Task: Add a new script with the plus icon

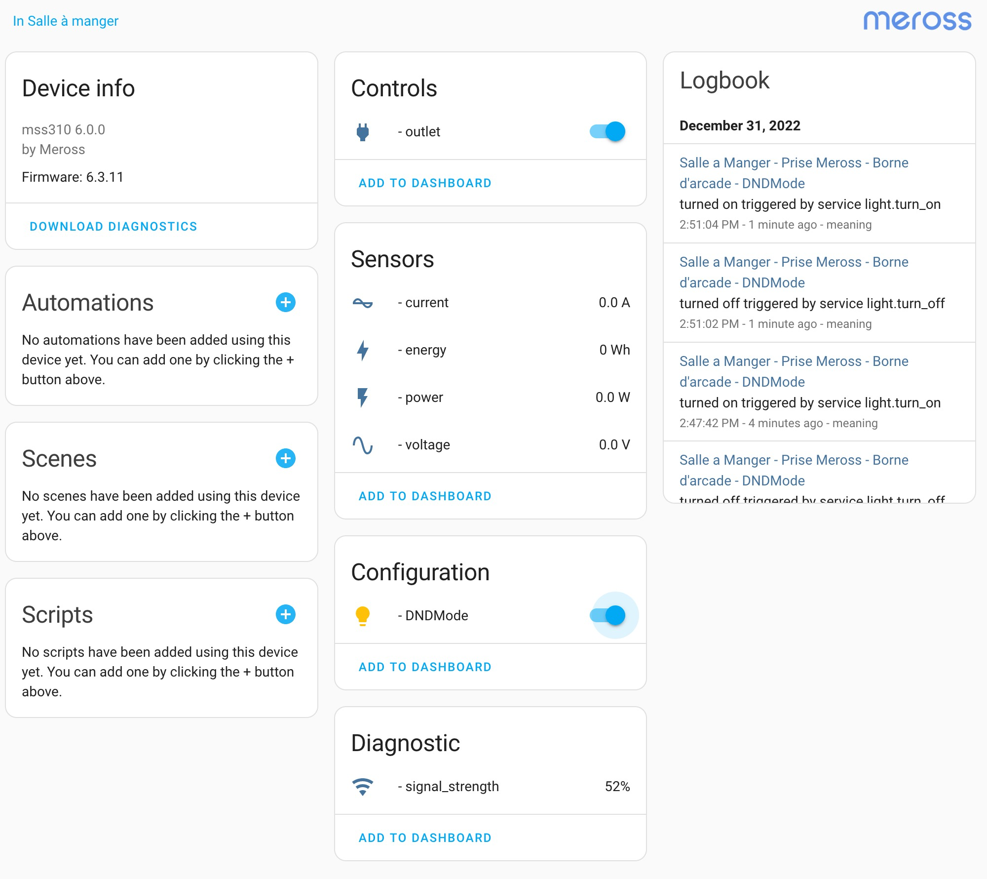Action: point(286,615)
